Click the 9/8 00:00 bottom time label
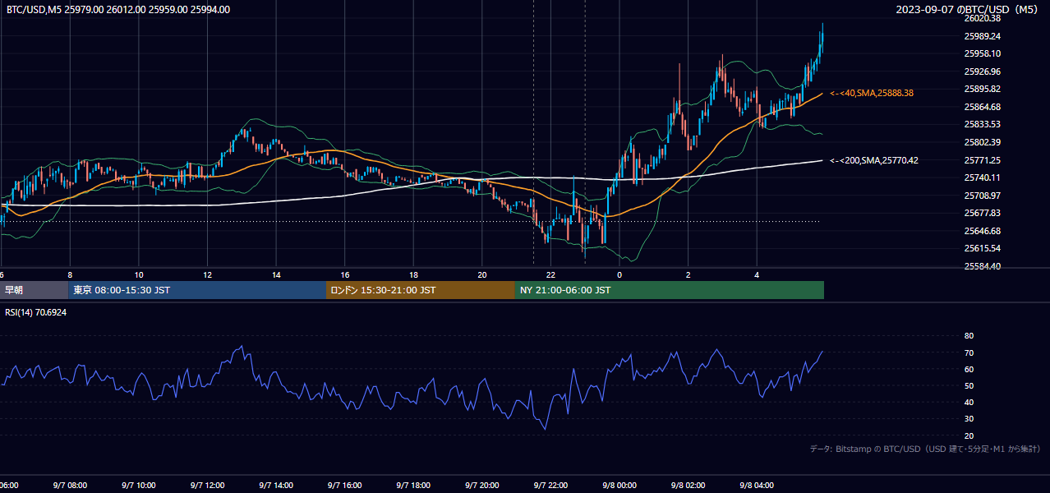Image resolution: width=1050 pixels, height=493 pixels. click(620, 486)
